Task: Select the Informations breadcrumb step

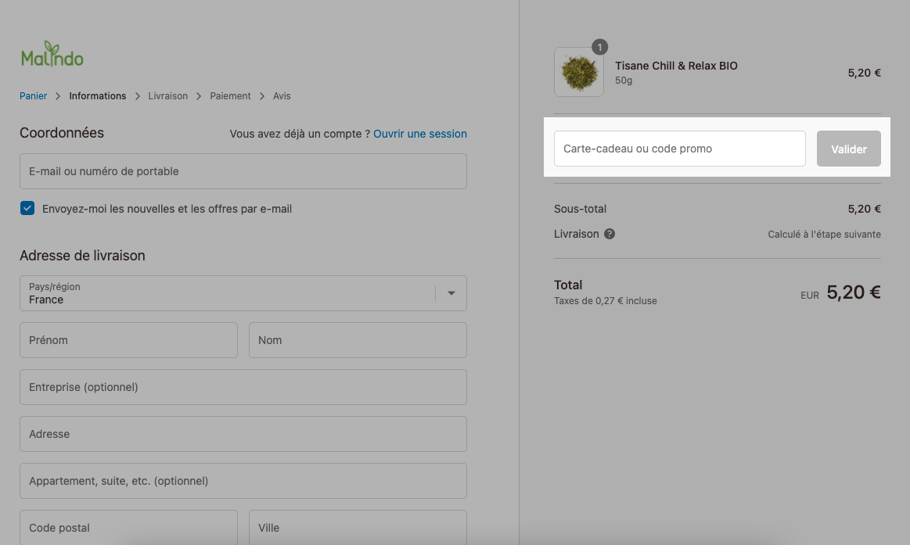Action: click(x=98, y=96)
